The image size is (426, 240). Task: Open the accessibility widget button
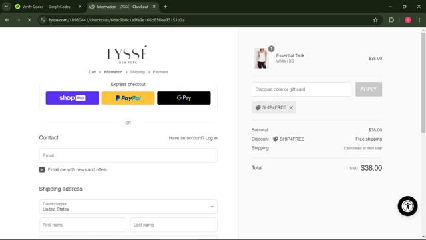coord(407,206)
